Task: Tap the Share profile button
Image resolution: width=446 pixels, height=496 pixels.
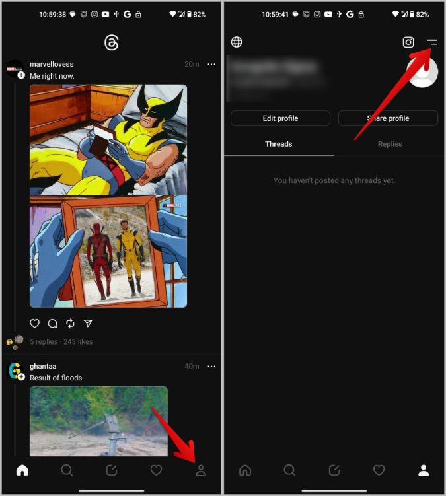Action: click(x=388, y=118)
